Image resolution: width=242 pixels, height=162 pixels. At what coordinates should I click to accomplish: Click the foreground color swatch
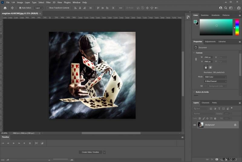pyautogui.click(x=195, y=22)
